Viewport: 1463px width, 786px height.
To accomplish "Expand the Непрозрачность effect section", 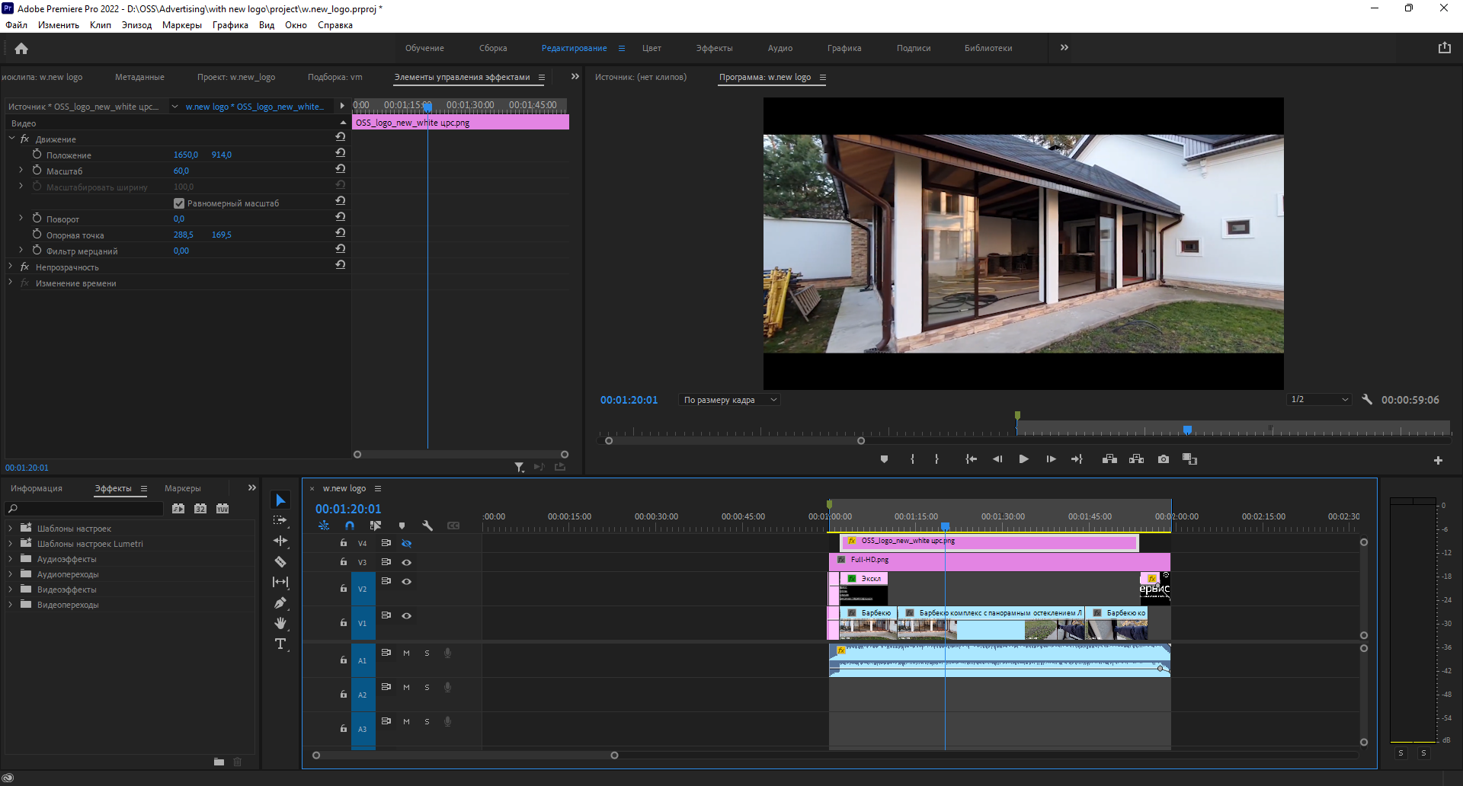I will pyautogui.click(x=10, y=267).
